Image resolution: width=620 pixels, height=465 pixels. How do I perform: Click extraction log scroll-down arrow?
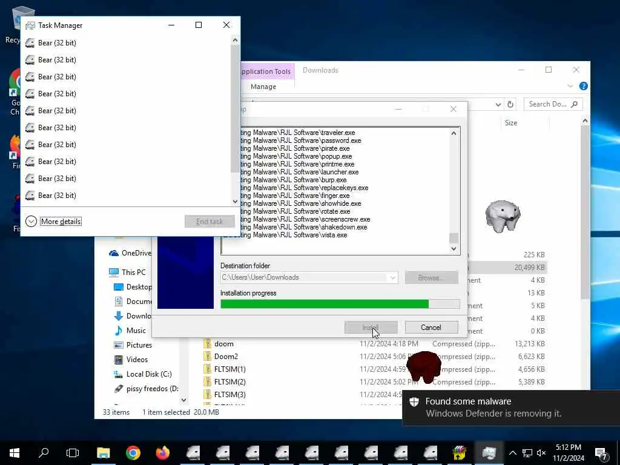tap(453, 249)
